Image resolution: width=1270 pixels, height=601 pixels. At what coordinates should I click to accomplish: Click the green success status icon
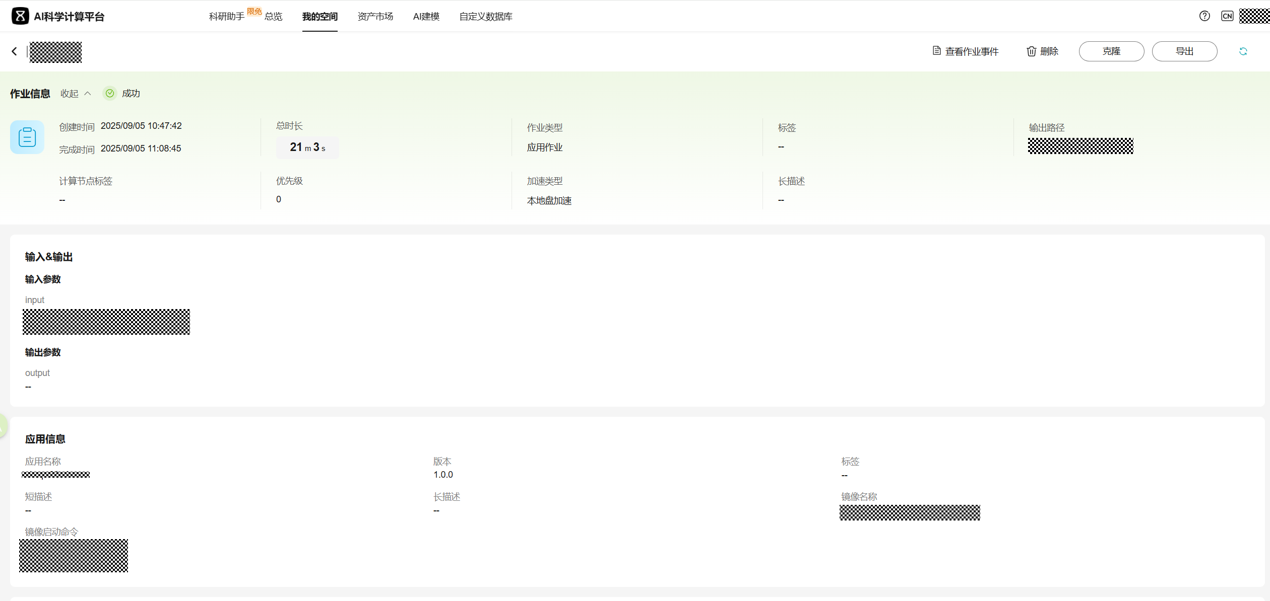[110, 94]
